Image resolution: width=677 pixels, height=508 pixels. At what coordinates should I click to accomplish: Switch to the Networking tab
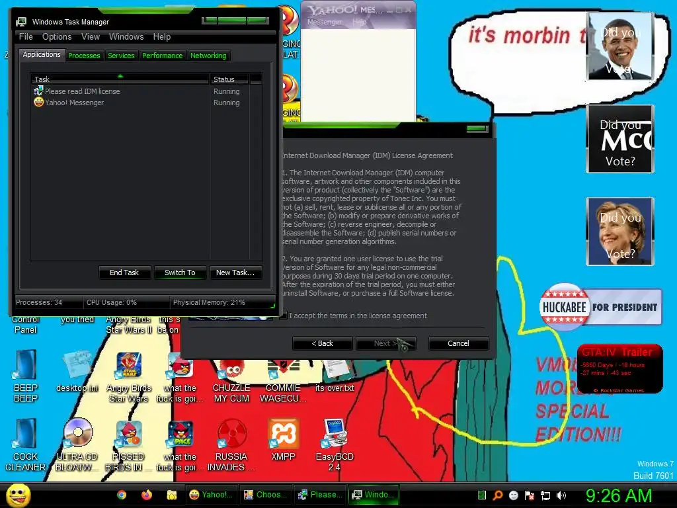point(208,56)
